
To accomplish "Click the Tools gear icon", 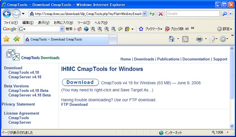I will (x=223, y=39).
